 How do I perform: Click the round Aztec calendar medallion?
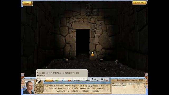(x=39, y=89)
